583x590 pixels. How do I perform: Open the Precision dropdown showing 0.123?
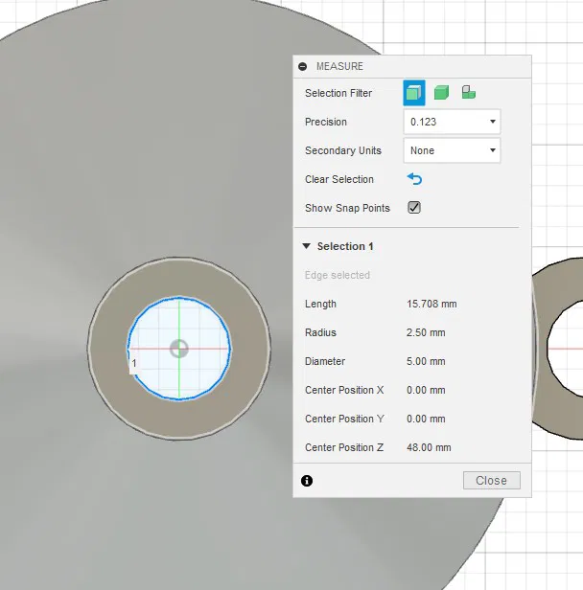[452, 122]
